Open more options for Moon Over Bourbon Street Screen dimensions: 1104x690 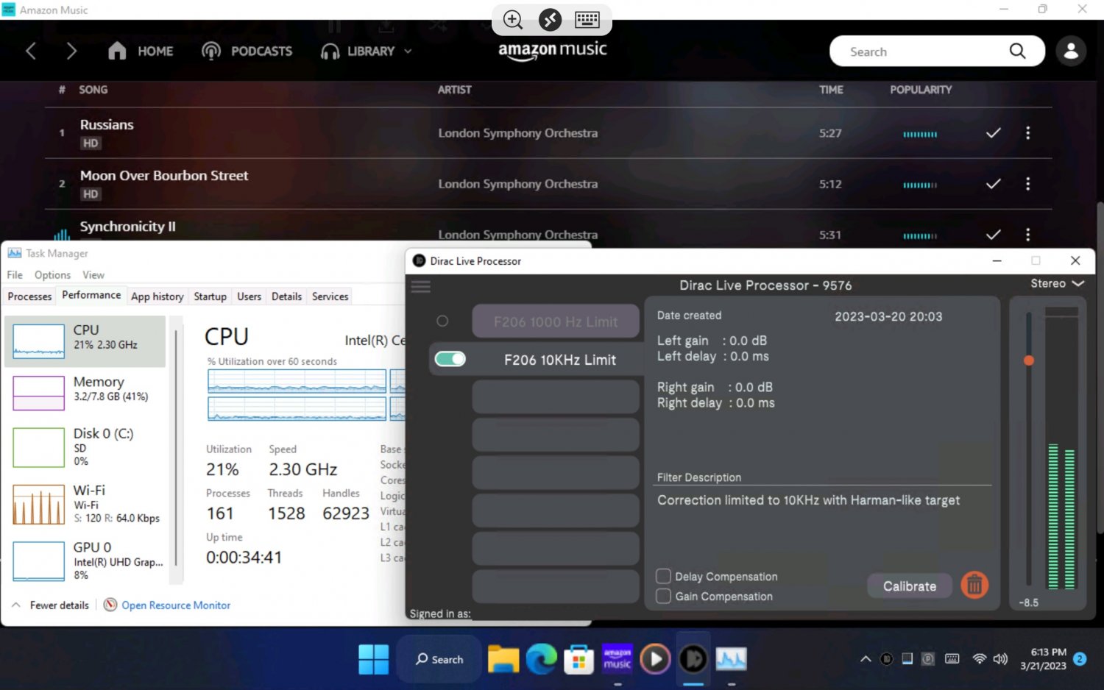point(1028,184)
